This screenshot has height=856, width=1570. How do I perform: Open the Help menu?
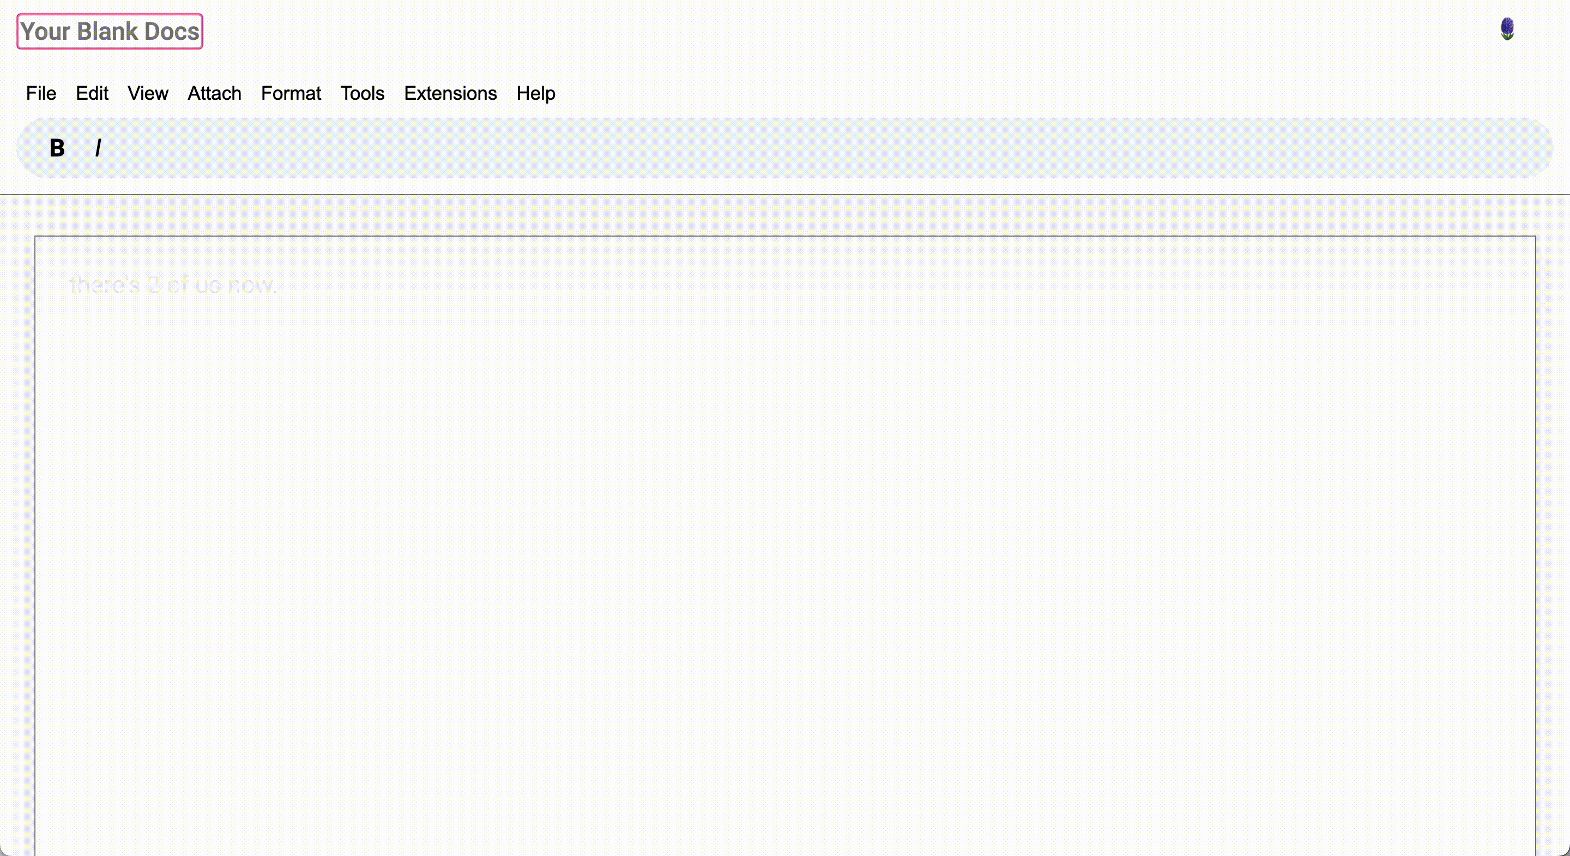536,93
